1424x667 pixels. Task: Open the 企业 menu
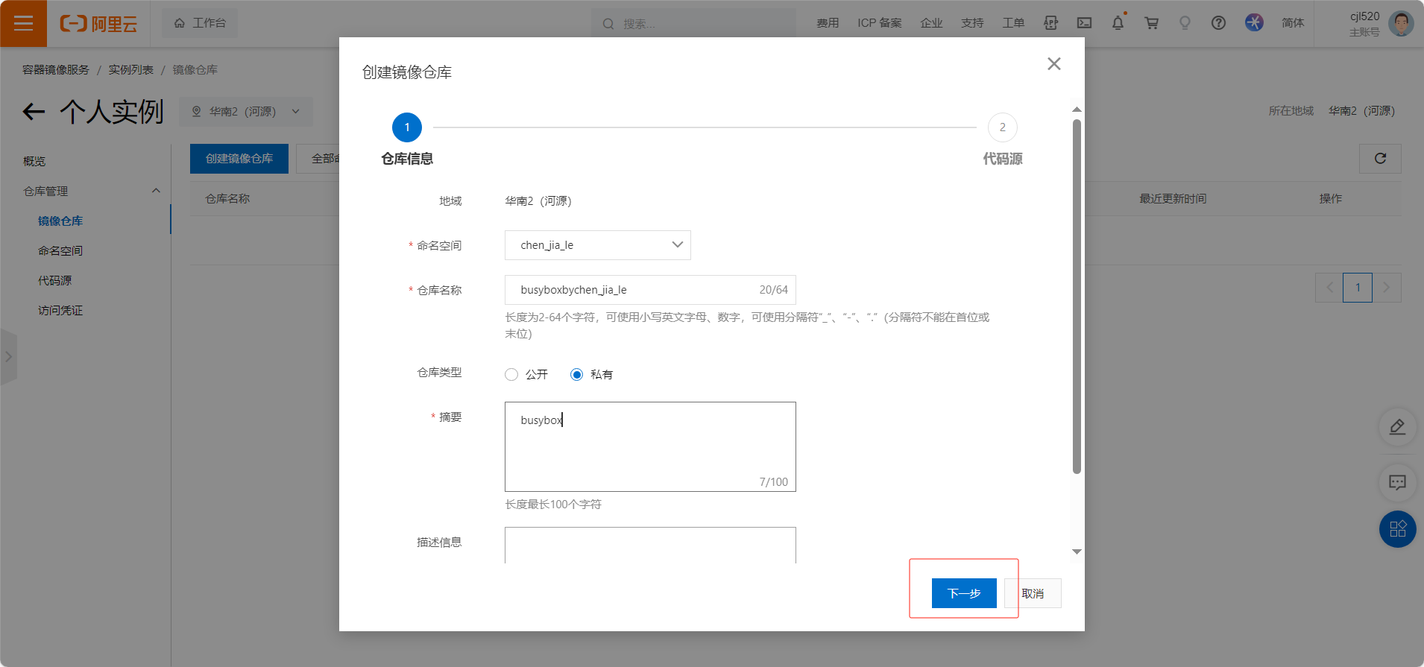(x=931, y=23)
